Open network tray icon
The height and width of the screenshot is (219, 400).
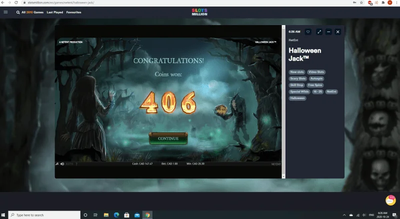click(358, 215)
